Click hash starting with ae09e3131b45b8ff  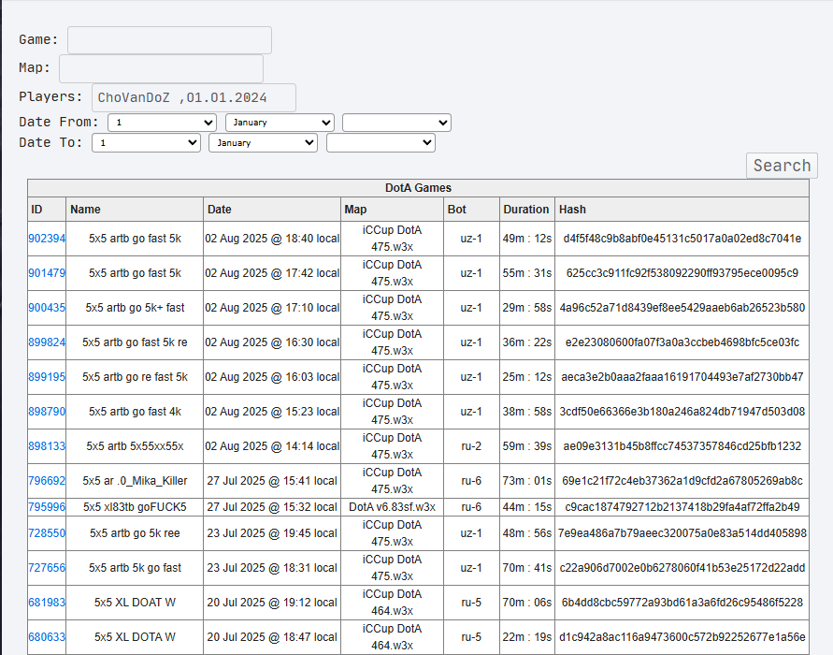coord(682,445)
